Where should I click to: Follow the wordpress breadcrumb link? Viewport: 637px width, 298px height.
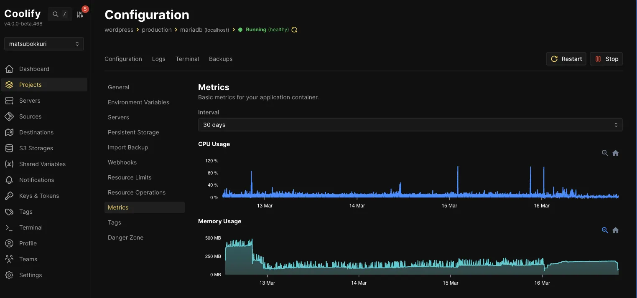119,30
